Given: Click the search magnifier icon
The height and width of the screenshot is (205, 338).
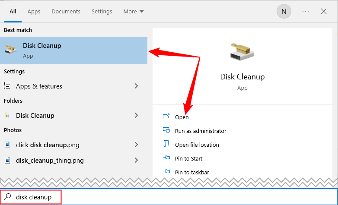Looking at the screenshot, I should [7, 197].
